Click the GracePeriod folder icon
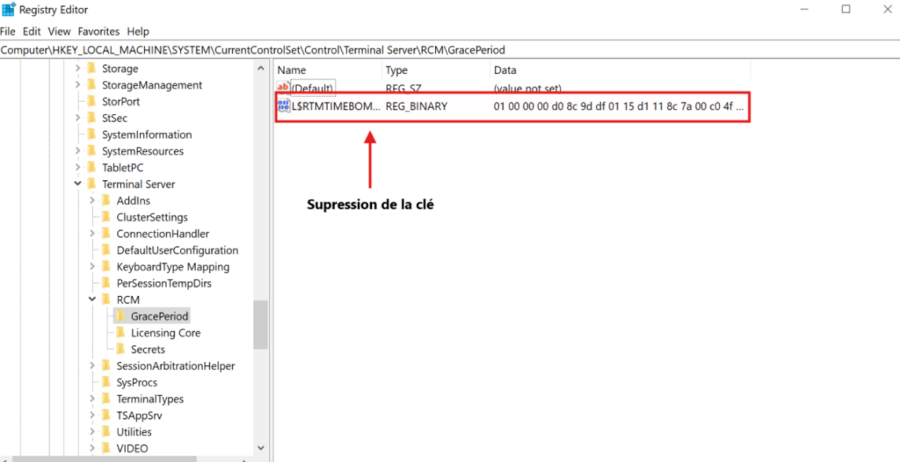The width and height of the screenshot is (900, 462). click(x=121, y=316)
